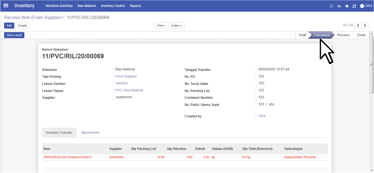
Task: Open the Inventory Control menu
Action: click(x=113, y=6)
